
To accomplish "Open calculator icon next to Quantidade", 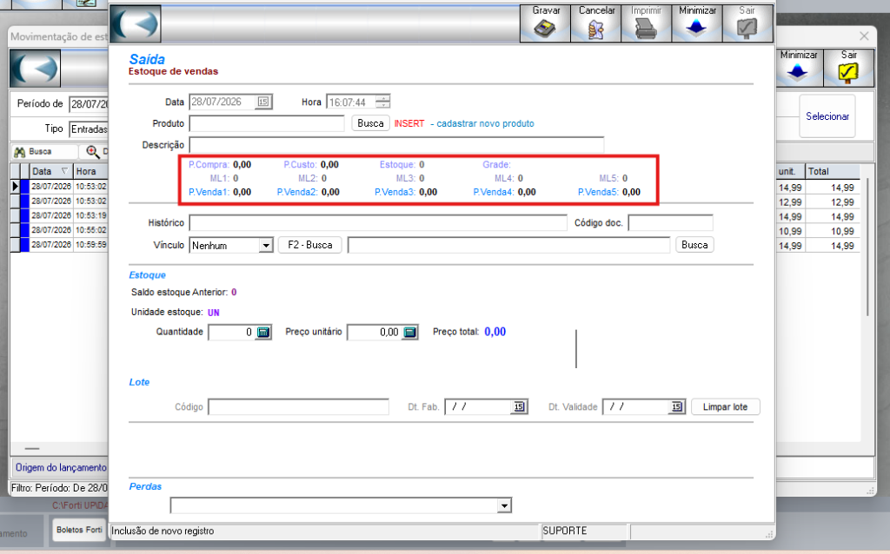I will (x=262, y=333).
